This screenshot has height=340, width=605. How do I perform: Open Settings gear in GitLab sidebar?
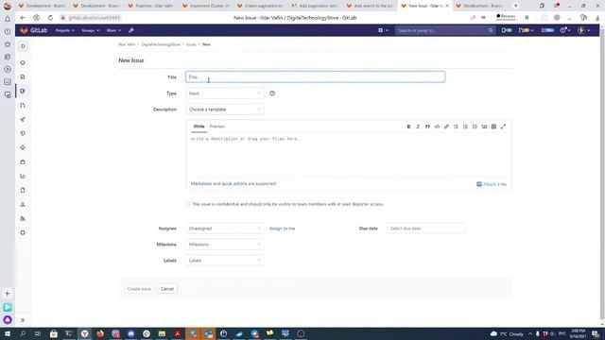pos(23,233)
